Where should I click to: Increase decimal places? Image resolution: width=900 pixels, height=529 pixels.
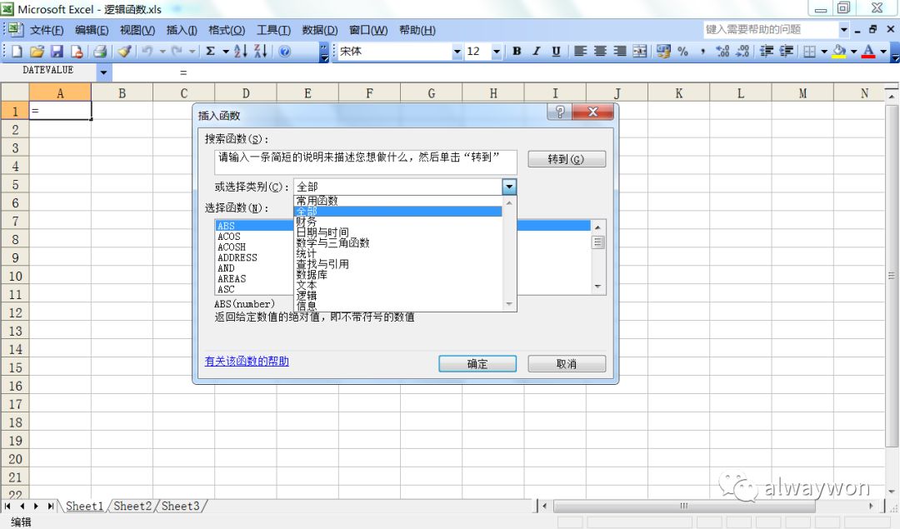coord(722,51)
